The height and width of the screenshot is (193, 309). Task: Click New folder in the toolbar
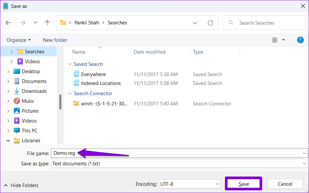click(55, 40)
